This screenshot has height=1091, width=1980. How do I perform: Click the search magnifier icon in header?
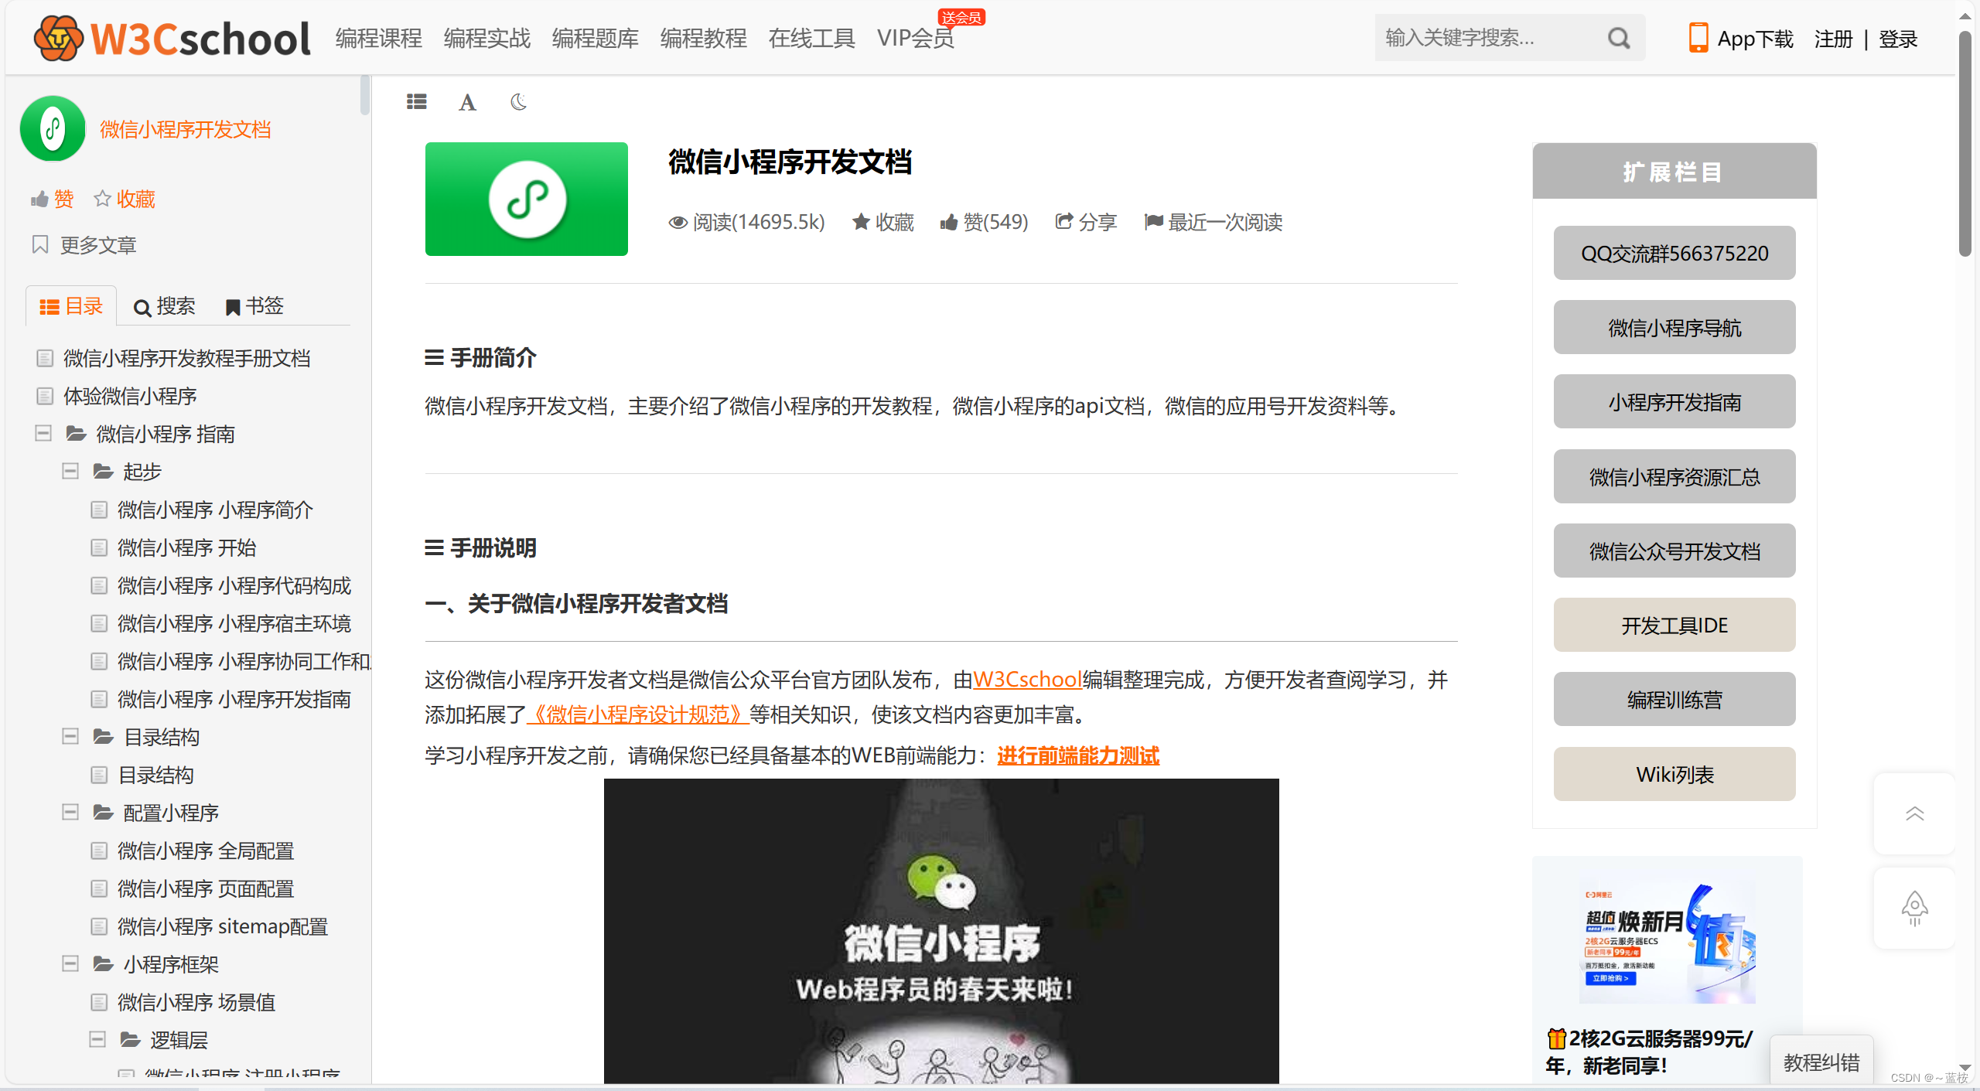(x=1619, y=38)
